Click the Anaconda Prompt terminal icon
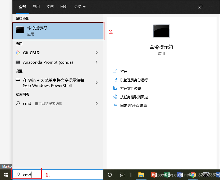The width and height of the screenshot is (220, 180). 18,62
